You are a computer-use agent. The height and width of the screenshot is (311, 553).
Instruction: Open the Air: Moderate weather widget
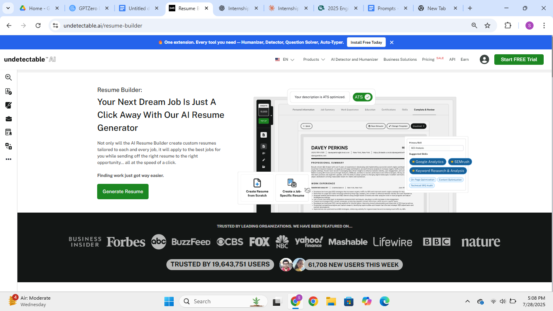(x=29, y=301)
